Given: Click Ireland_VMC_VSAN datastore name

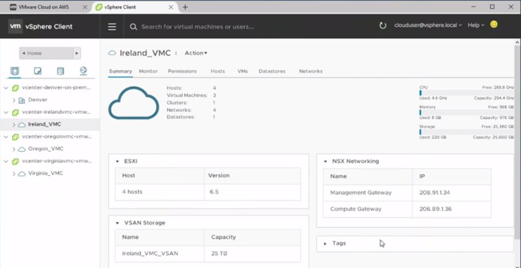Looking at the screenshot, I should point(150,254).
